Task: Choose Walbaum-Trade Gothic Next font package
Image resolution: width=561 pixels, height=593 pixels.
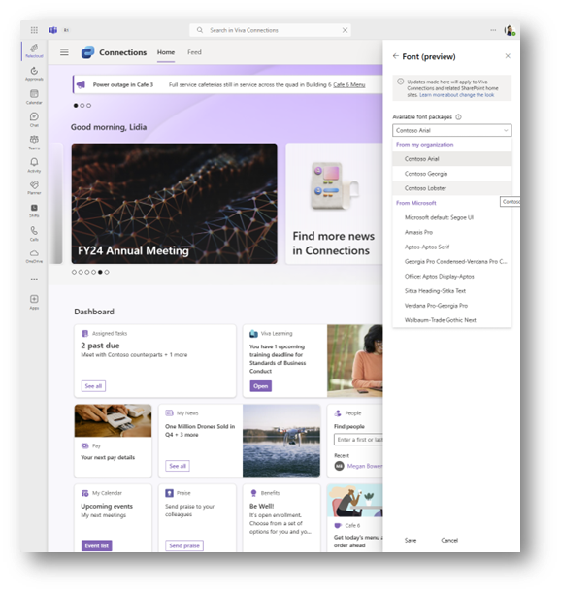Action: click(x=452, y=320)
